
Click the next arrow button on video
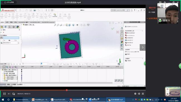click(143, 47)
